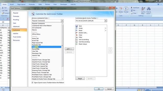Open Sort & Filter in the ribbon

(x=143, y=11)
